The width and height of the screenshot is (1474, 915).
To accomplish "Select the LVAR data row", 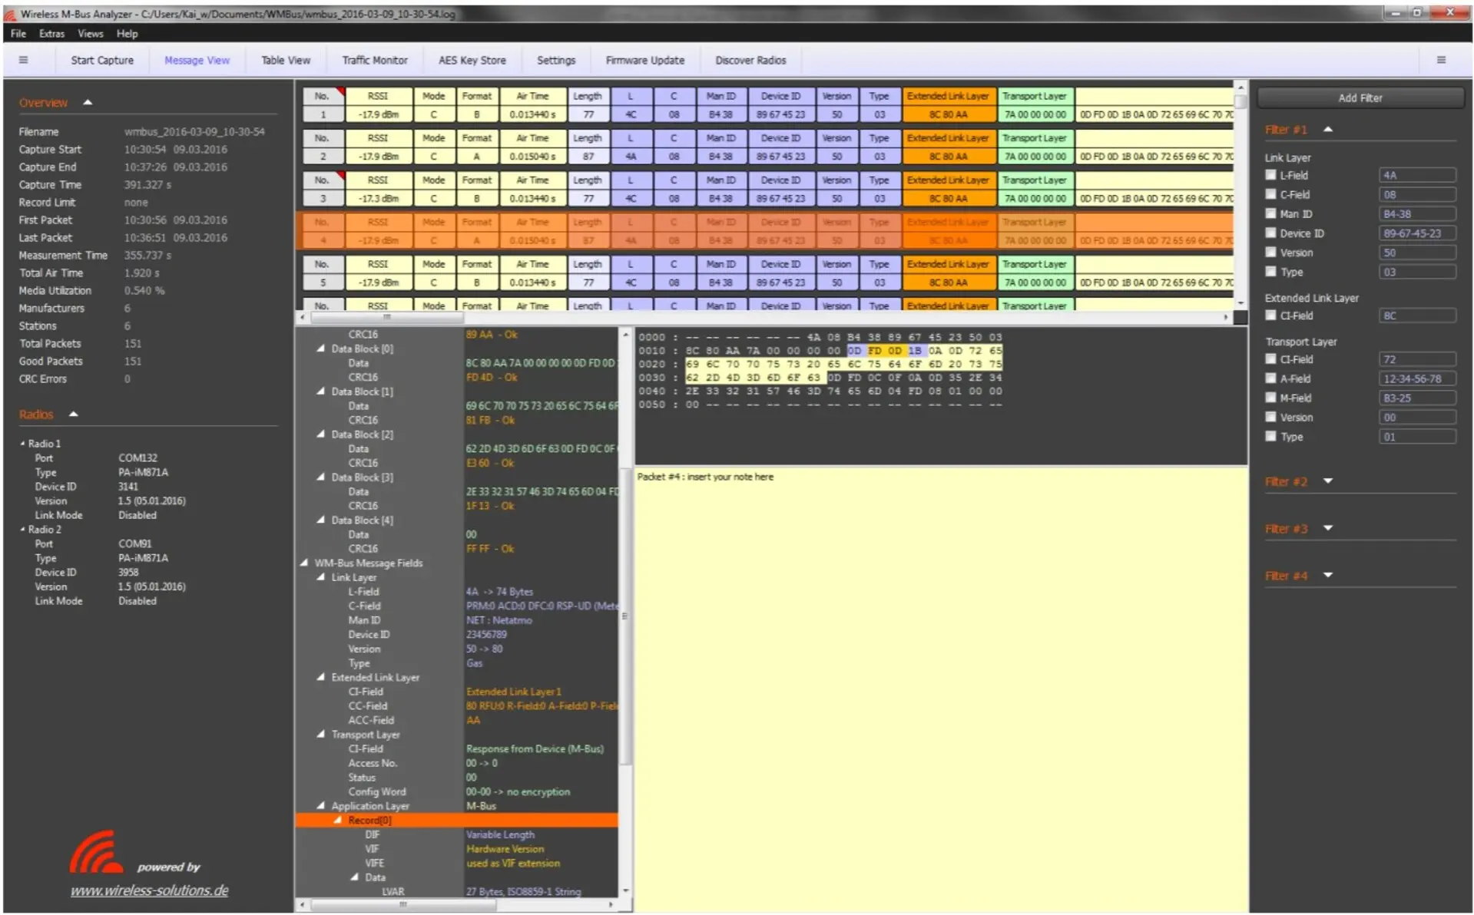I will [x=457, y=891].
